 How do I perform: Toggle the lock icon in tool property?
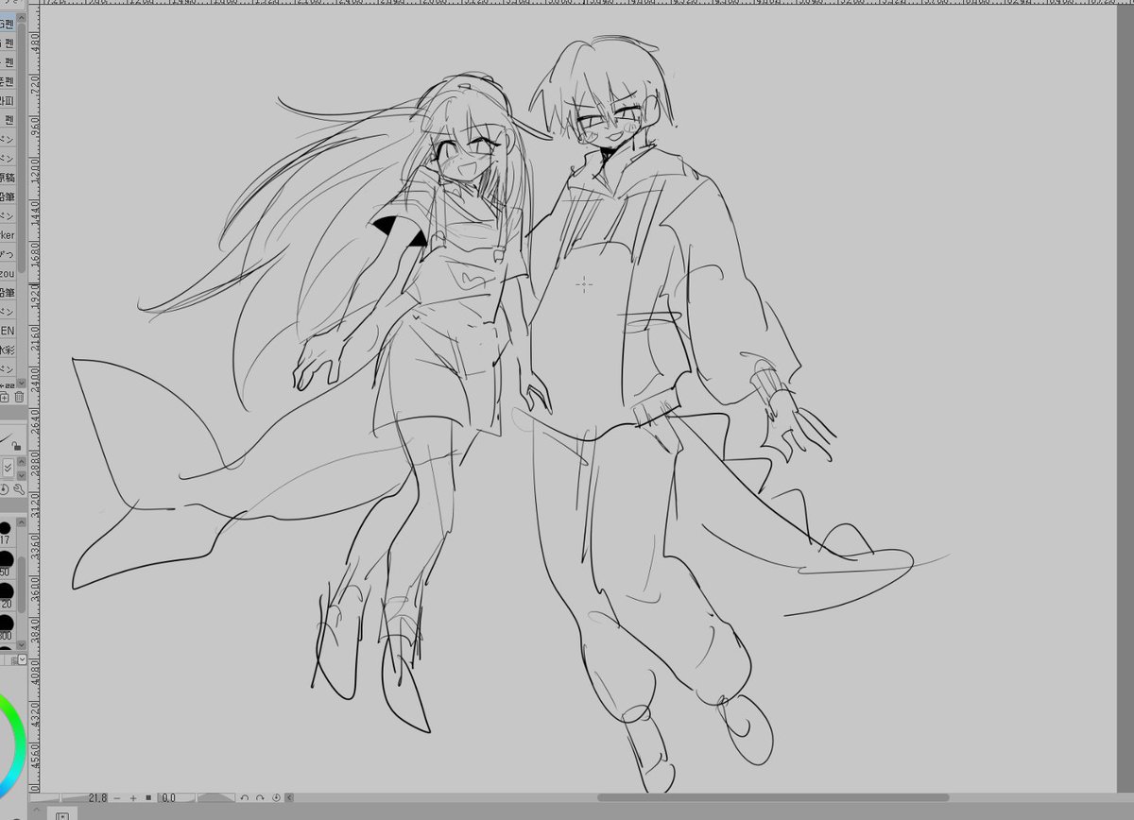pyautogui.click(x=16, y=446)
